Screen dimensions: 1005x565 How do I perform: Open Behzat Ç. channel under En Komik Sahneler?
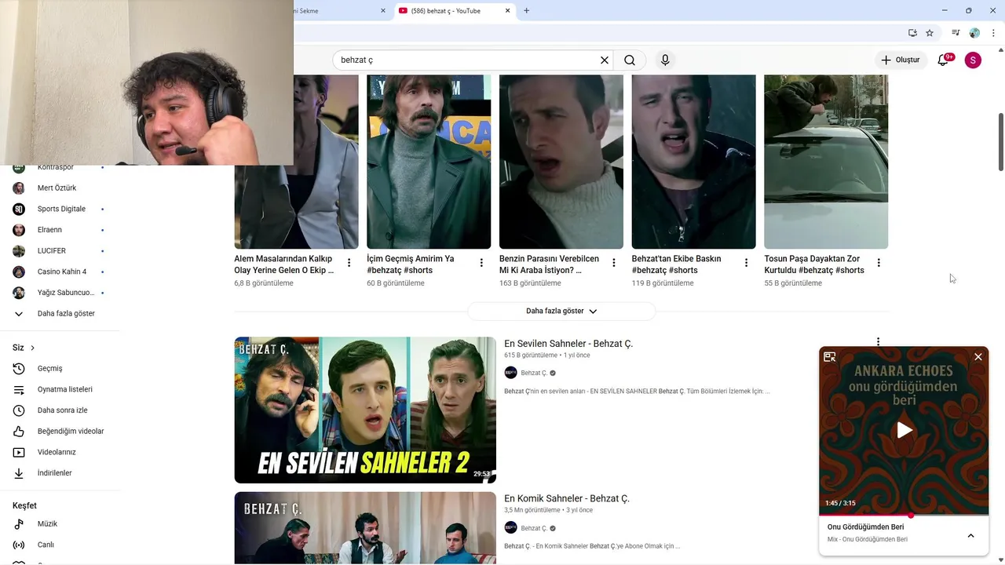point(534,528)
